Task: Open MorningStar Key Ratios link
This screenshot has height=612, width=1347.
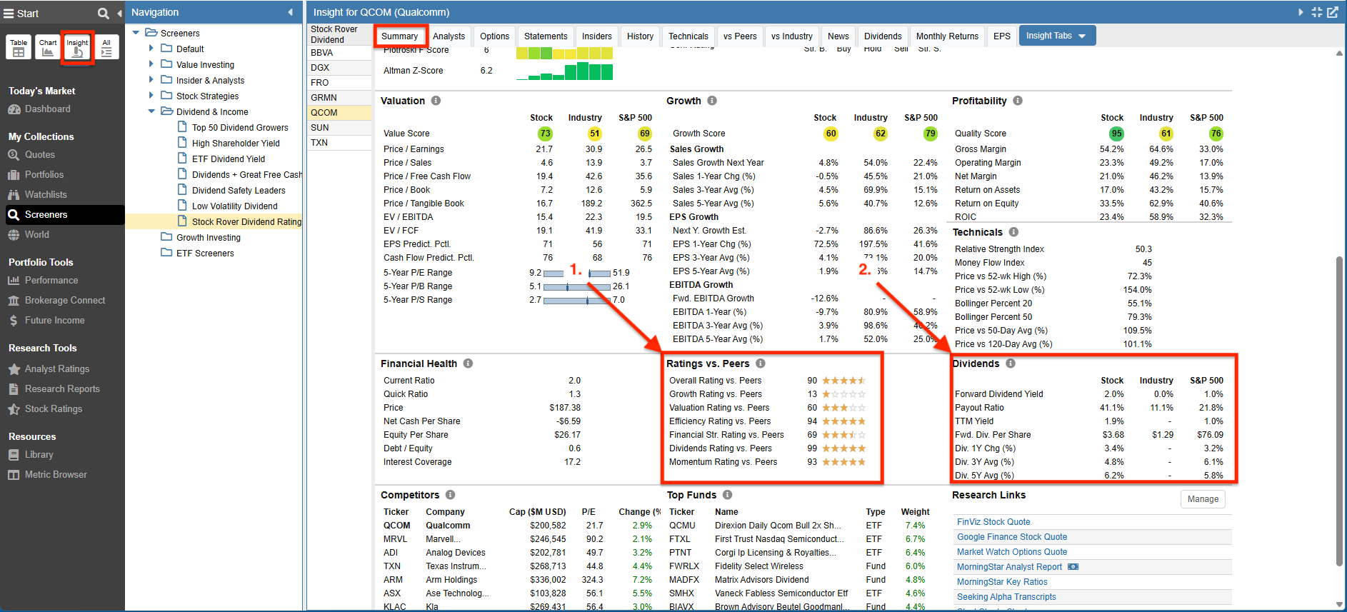Action: coord(1002,582)
